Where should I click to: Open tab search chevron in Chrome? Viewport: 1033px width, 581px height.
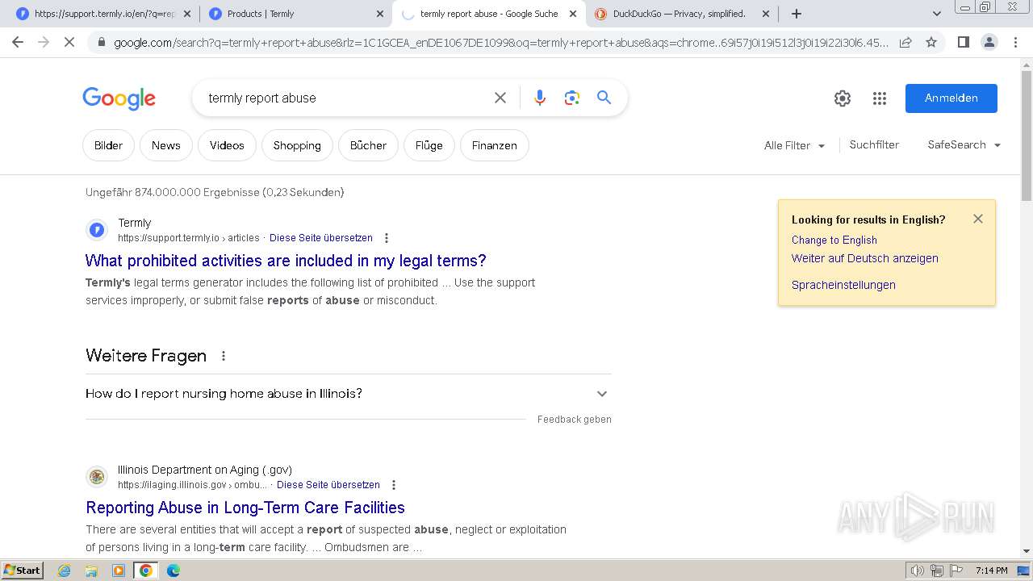[937, 14]
